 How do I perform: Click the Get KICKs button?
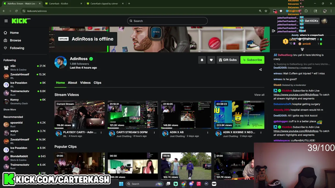pyautogui.click(x=309, y=21)
